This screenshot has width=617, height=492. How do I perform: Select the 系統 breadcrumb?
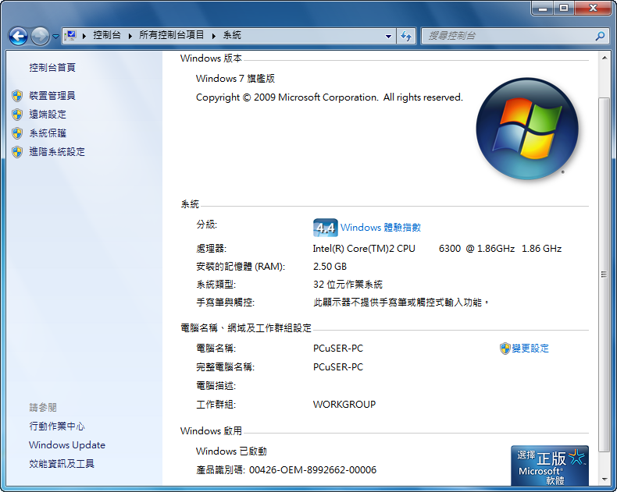(232, 35)
